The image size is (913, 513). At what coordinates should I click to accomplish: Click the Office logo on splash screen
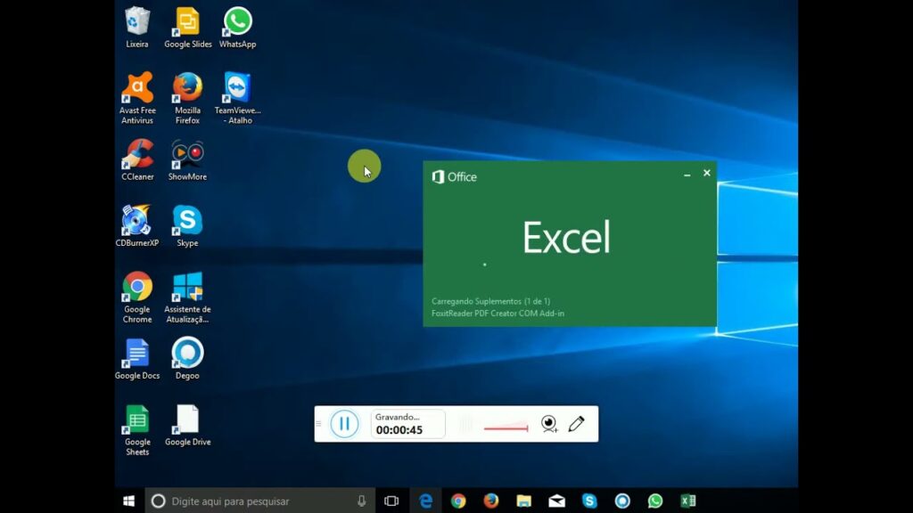click(454, 177)
